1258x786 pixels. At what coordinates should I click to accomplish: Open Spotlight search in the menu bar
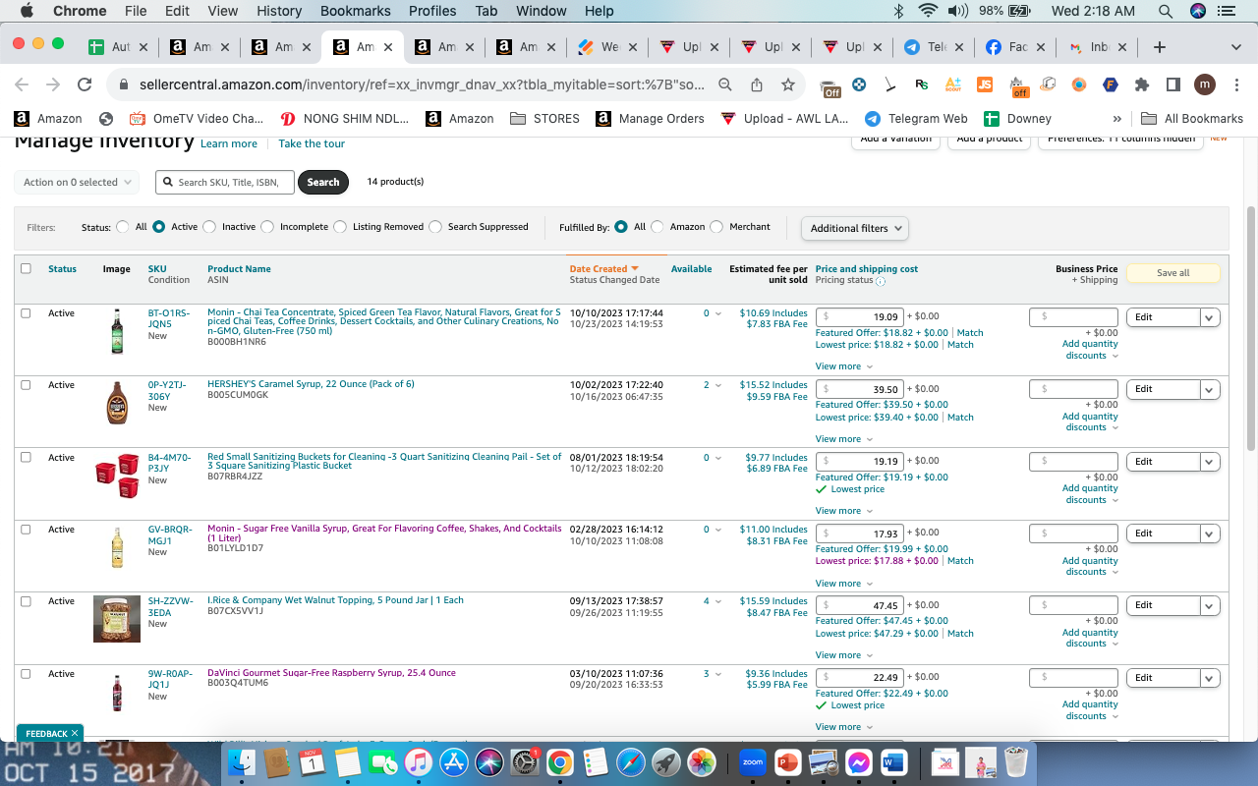1166,11
